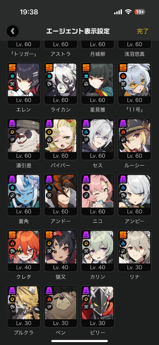159x345 pixels.
Task: Tap the ice attribute icon on 蒼角
Action: (x=12, y=188)
